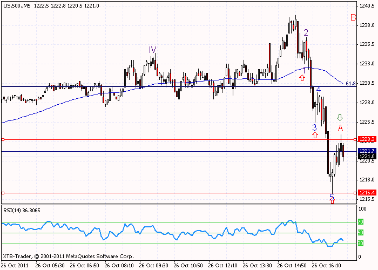Select the red up arrow below wave 3
This screenshot has width=378, height=270.
click(x=315, y=135)
